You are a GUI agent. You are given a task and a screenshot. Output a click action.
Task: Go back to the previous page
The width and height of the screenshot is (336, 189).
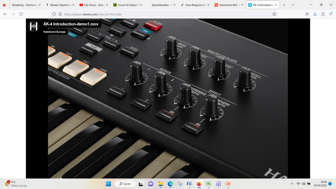click(x=5, y=14)
